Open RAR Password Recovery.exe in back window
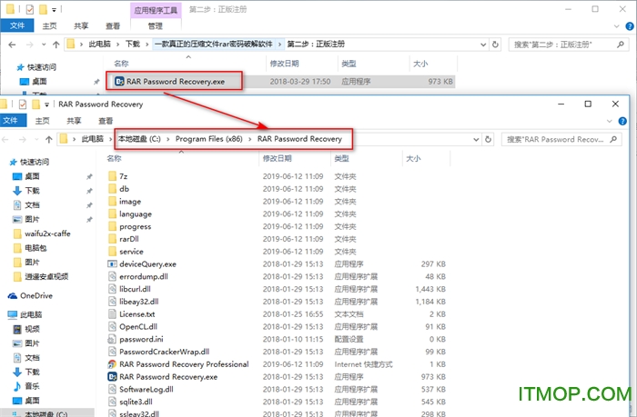The height and width of the screenshot is (417, 637). click(x=175, y=82)
